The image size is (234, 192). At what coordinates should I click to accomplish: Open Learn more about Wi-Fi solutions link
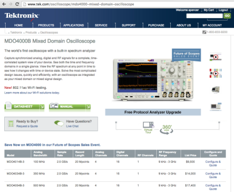[x=32, y=93]
